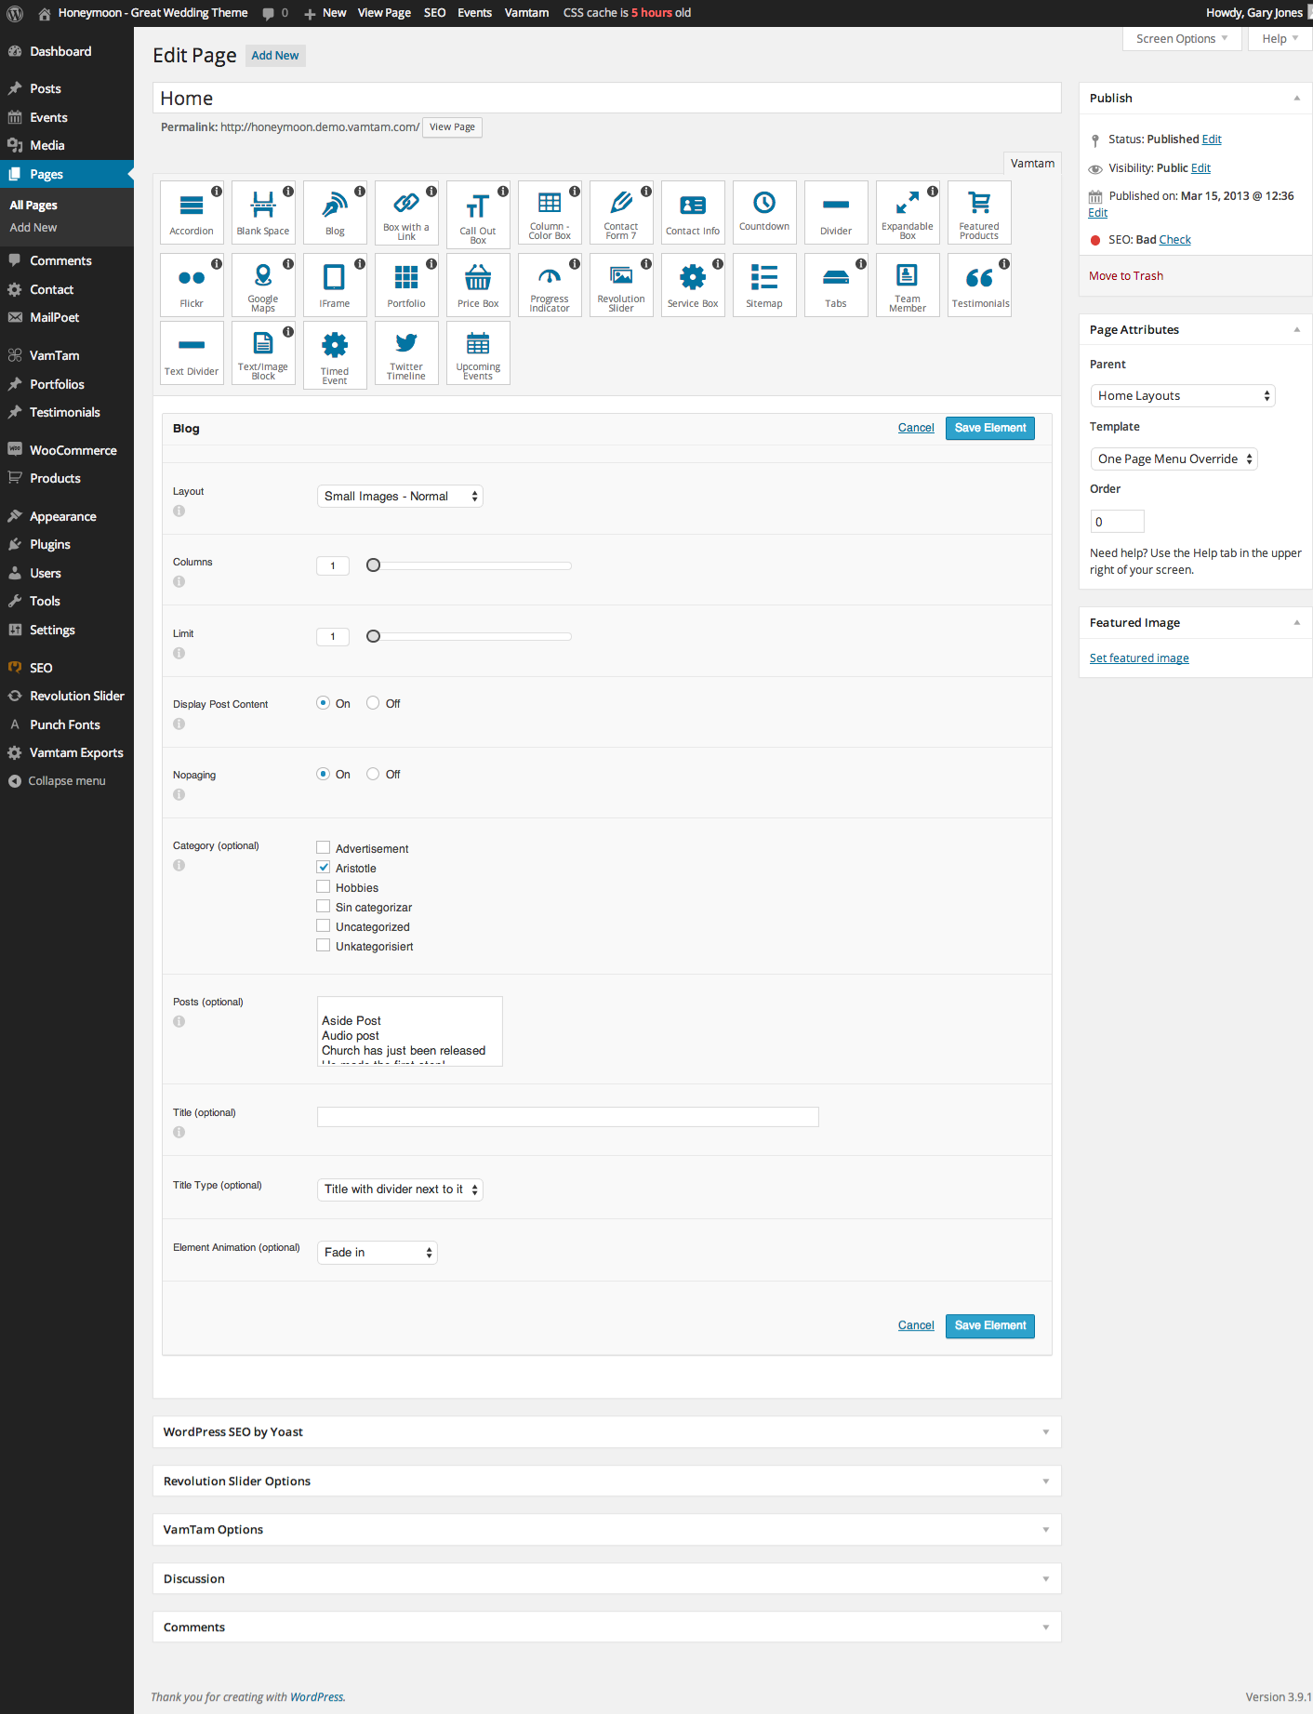Screen dimensions: 1313x1714
Task: Click the Columns slider handle
Action: (374, 565)
